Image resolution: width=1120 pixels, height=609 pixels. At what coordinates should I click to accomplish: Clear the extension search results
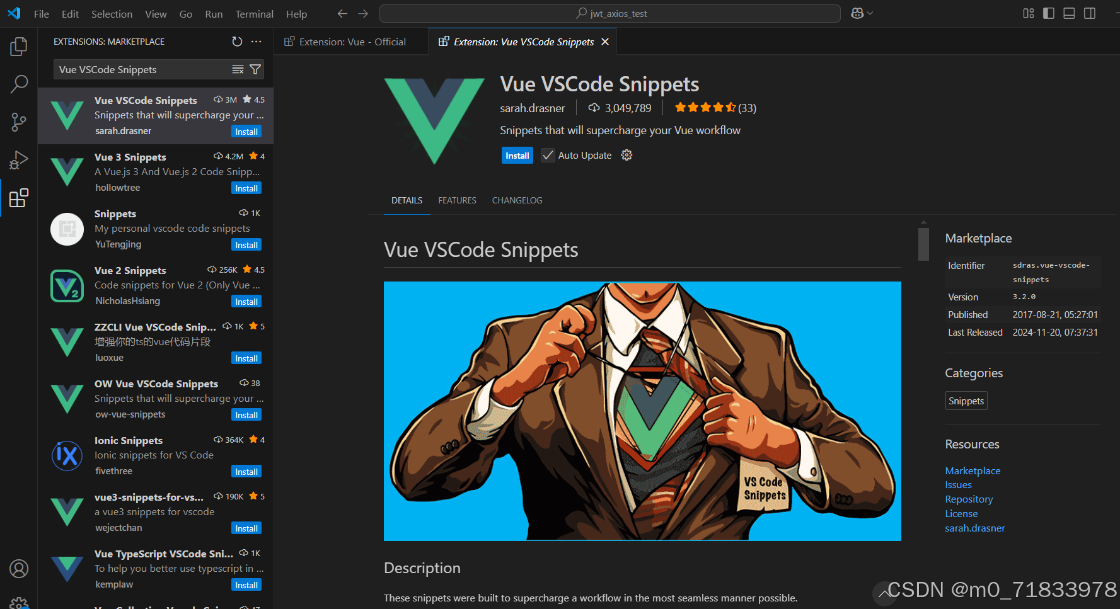pos(238,69)
